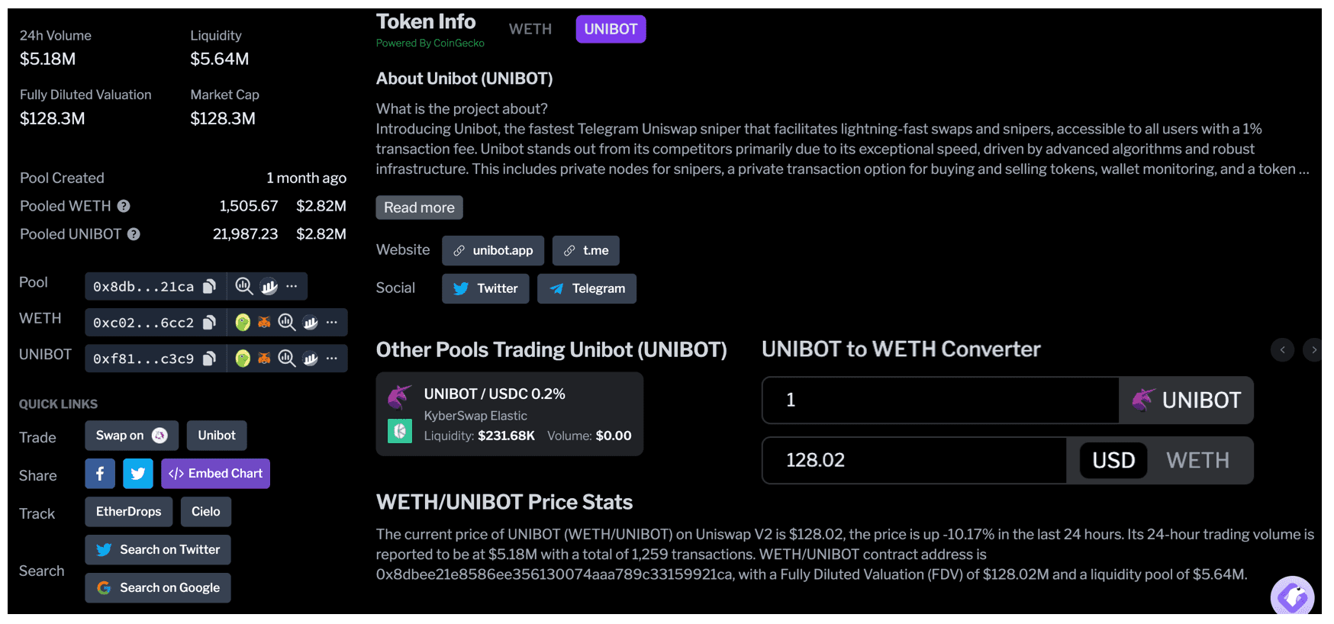The width and height of the screenshot is (1334, 624).
Task: Add UNIBOT to MetaMask via fox icon
Action: 264,359
